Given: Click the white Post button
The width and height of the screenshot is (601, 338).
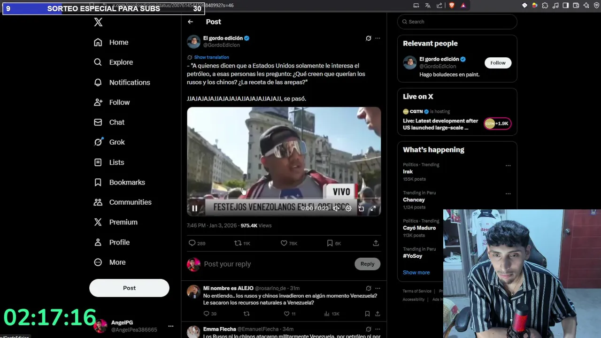Looking at the screenshot, I should pyautogui.click(x=129, y=288).
